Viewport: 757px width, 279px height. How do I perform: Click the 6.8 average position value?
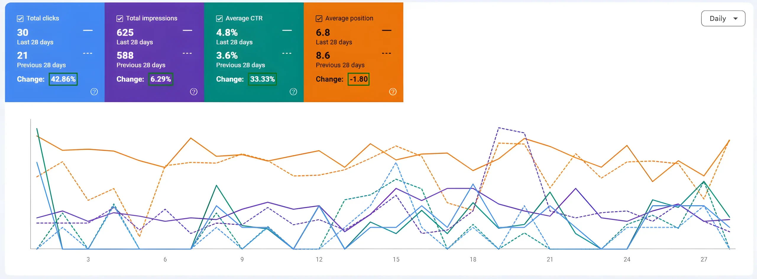pos(323,32)
